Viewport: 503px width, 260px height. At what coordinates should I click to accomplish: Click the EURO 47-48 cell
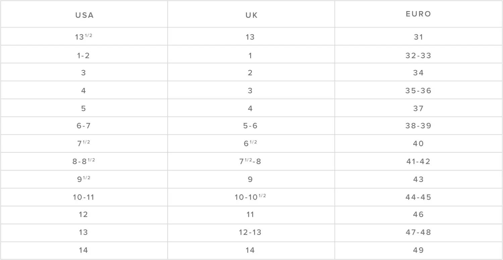pos(418,232)
